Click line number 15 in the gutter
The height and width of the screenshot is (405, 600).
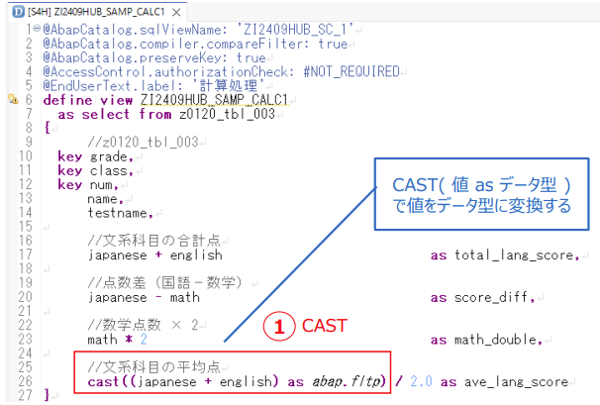(26, 226)
